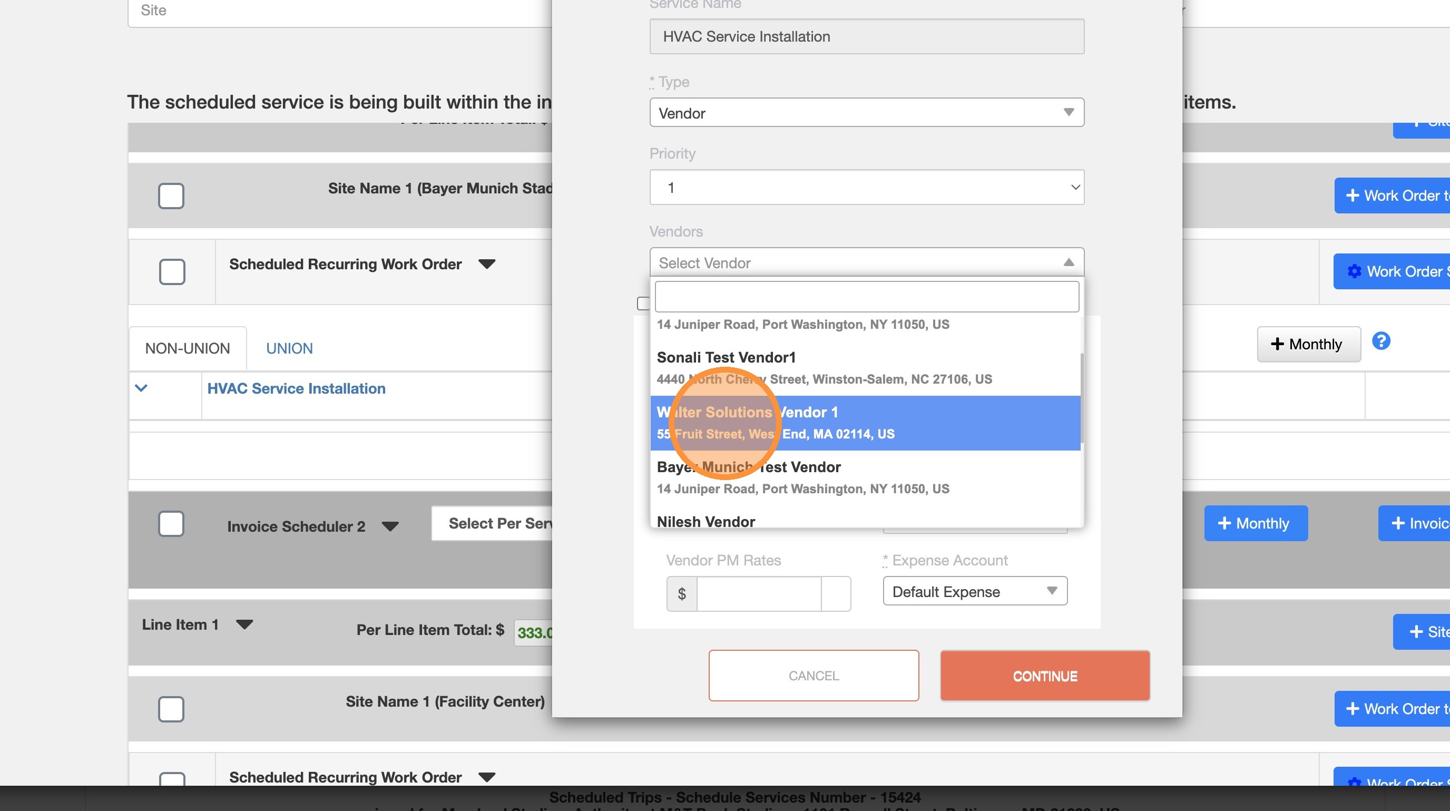Expand the Default Expense account dropdown

pos(974,591)
